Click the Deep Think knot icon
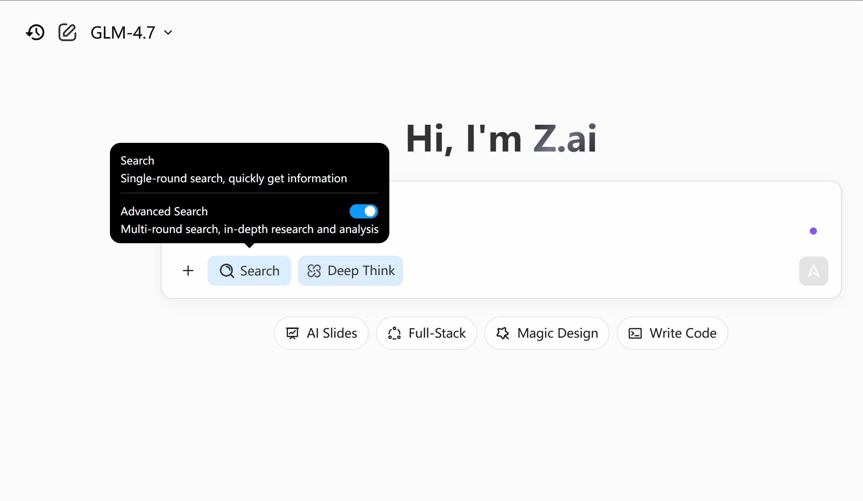The height and width of the screenshot is (501, 863). coord(314,270)
